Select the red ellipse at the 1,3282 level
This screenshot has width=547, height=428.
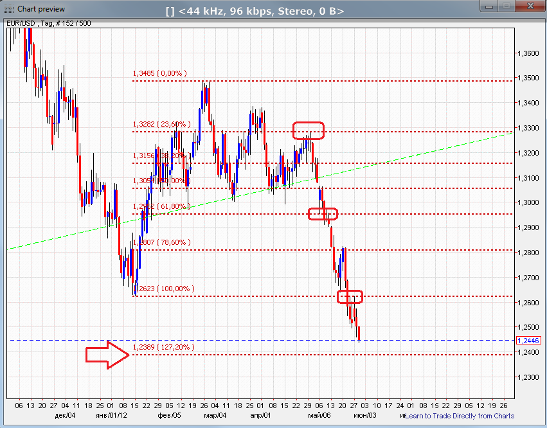309,130
